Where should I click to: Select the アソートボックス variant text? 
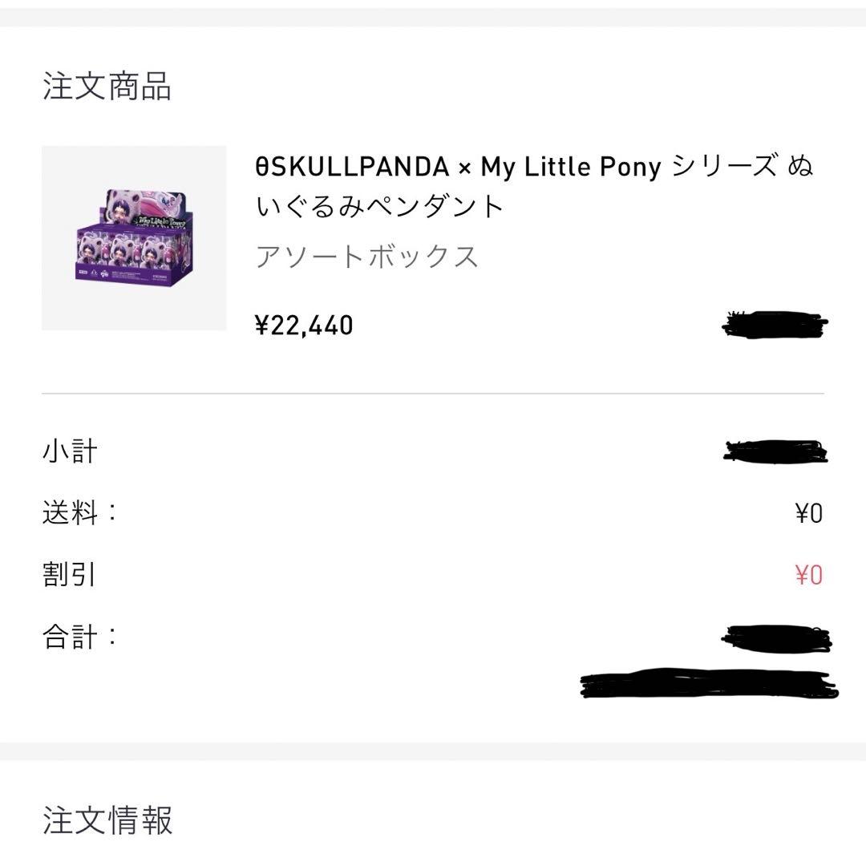pyautogui.click(x=367, y=257)
